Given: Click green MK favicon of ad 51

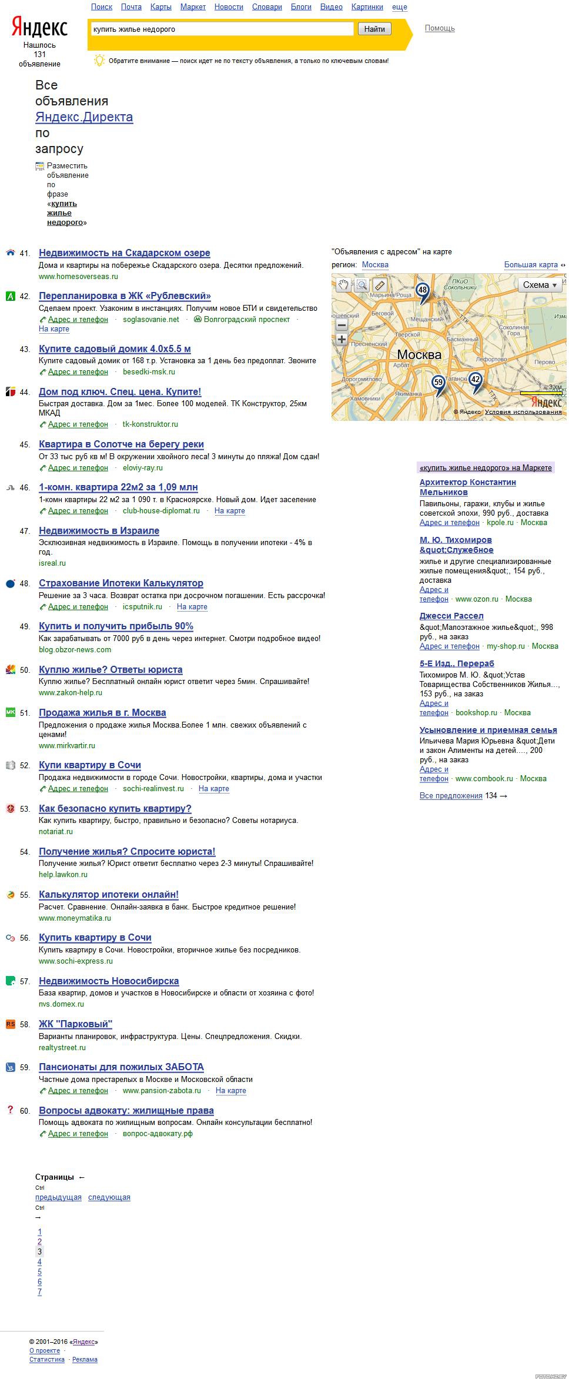Looking at the screenshot, I should (10, 713).
